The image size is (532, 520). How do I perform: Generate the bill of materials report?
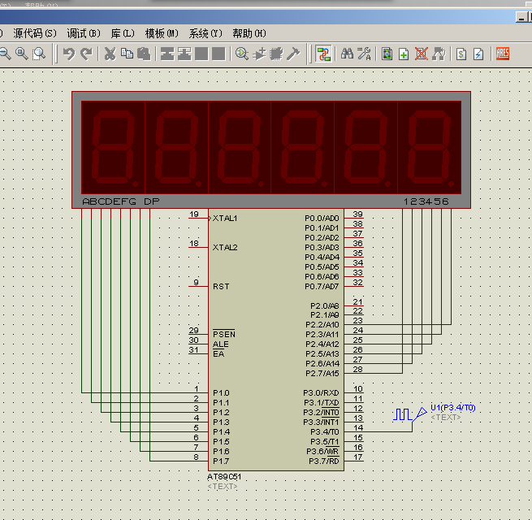point(461,54)
